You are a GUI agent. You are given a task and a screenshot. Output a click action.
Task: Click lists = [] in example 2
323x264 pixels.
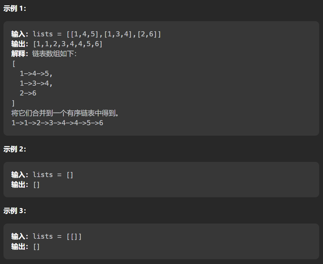[53, 175]
